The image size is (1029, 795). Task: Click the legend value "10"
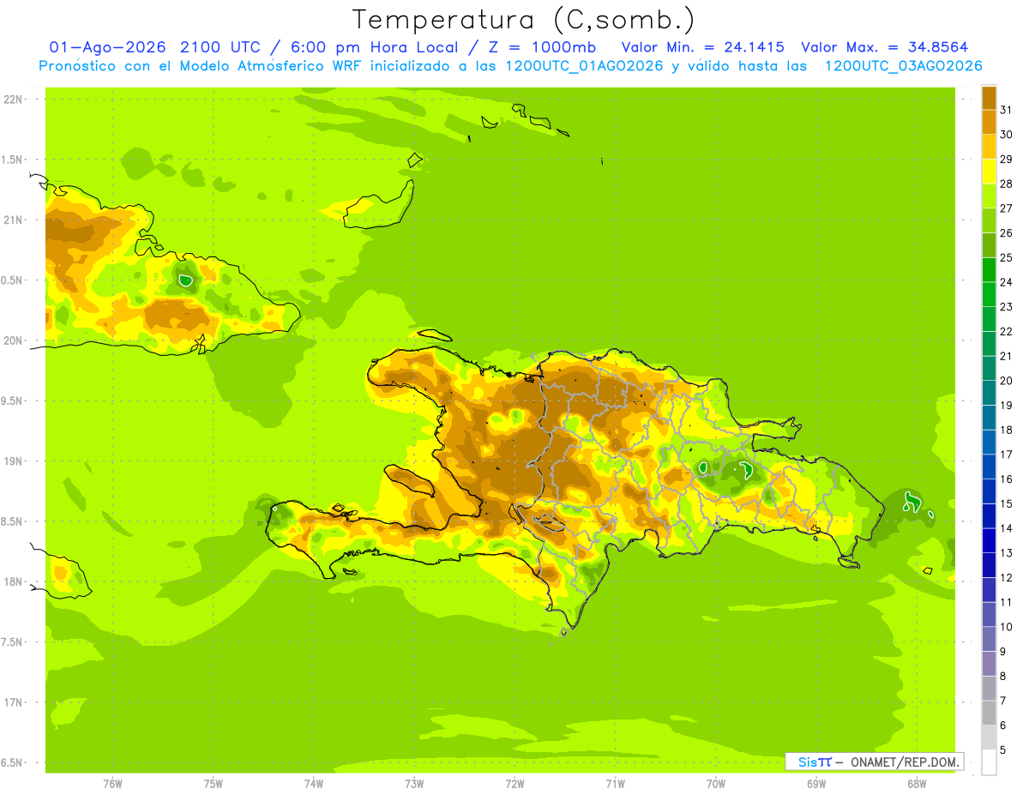coord(1006,627)
